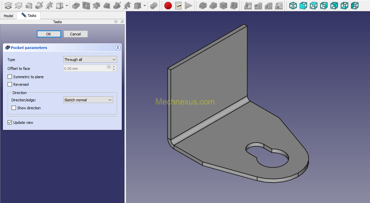370x203 pixels.
Task: Switch to the Tasks tab
Action: coord(29,15)
